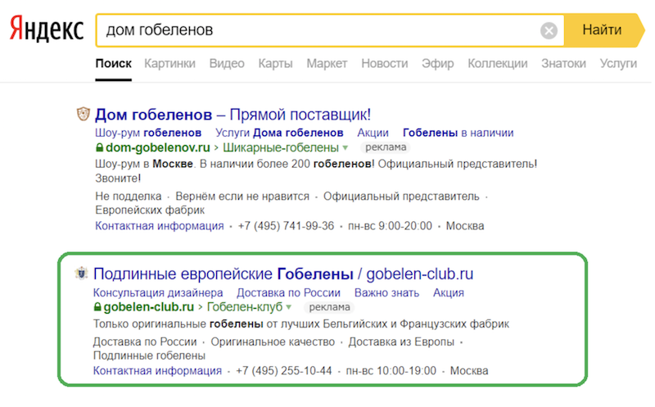Open the Эфир tab
The image size is (655, 407).
(437, 64)
